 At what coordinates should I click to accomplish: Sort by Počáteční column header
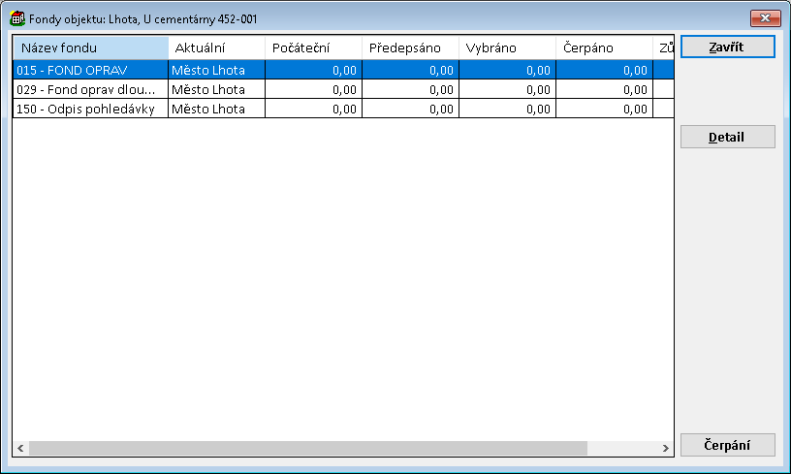[313, 47]
